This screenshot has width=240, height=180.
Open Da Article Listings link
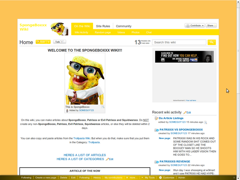point(171,118)
